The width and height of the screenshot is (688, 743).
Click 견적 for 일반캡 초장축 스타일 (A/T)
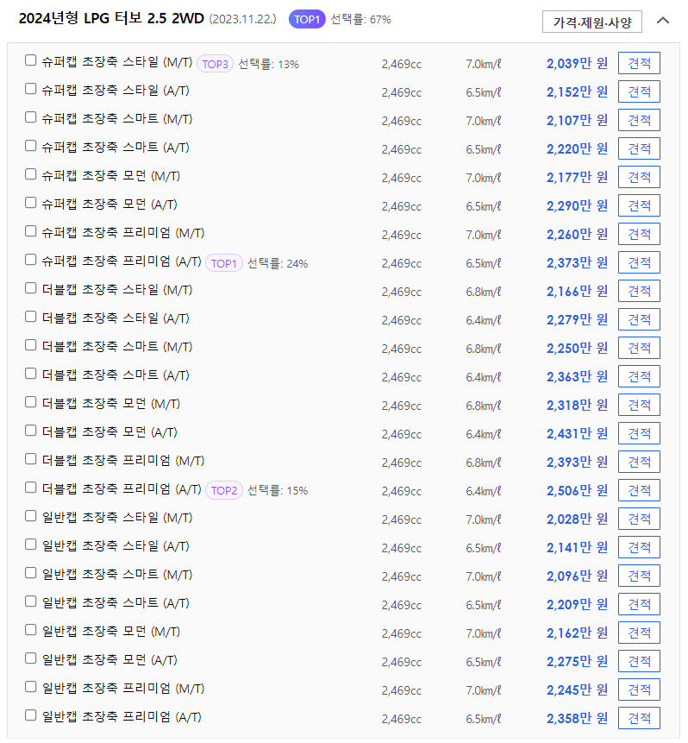pyautogui.click(x=639, y=547)
